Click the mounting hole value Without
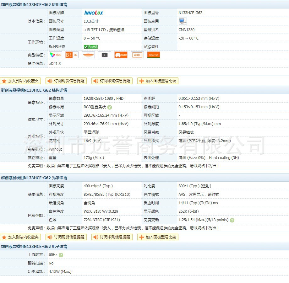The height and width of the screenshot is (283, 289). click(x=55, y=149)
